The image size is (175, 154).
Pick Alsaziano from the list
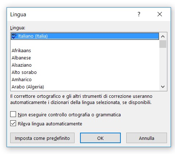click(x=85, y=65)
